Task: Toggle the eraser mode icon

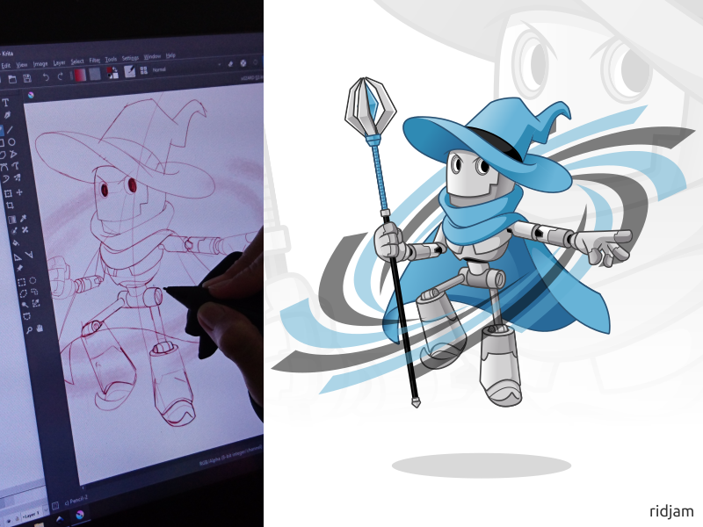Action: click(229, 64)
